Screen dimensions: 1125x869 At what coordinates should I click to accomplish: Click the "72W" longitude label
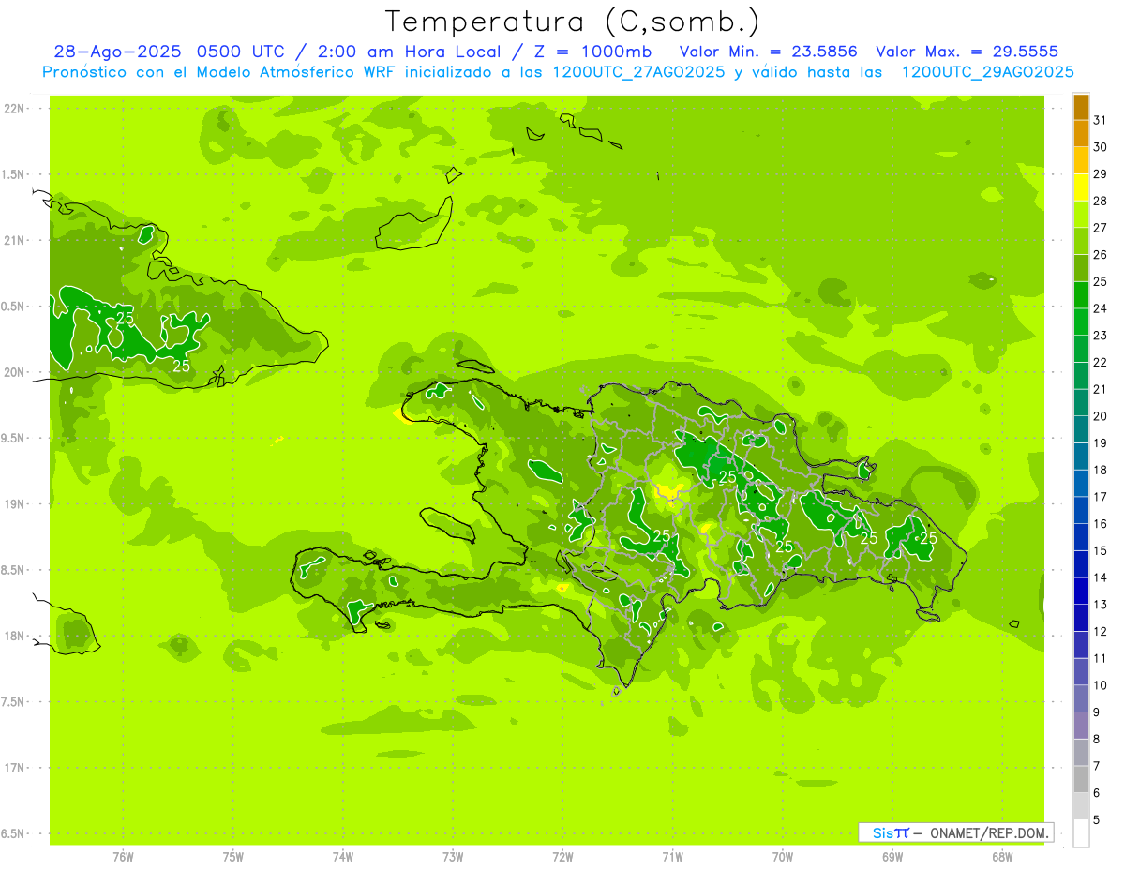[x=562, y=856]
